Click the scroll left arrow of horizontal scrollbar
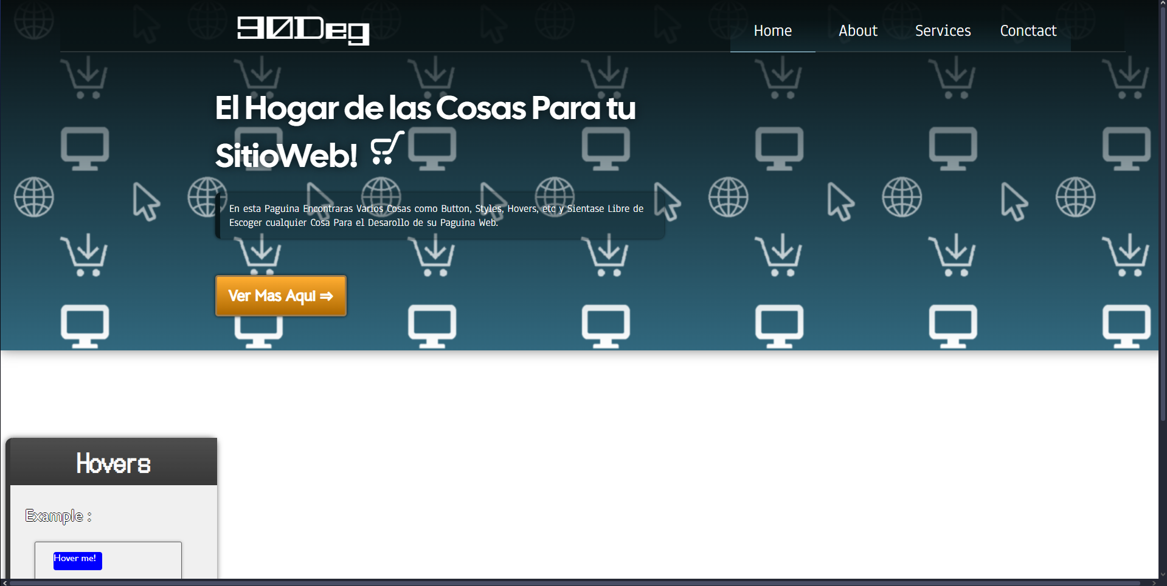This screenshot has width=1167, height=586. 5,582
